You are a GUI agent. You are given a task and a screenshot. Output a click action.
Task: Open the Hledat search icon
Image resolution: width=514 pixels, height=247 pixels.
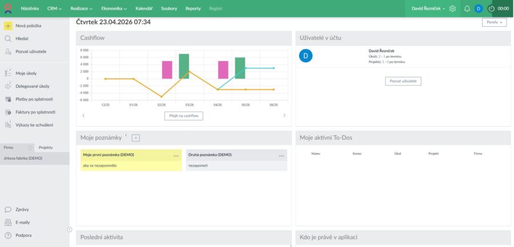point(8,39)
